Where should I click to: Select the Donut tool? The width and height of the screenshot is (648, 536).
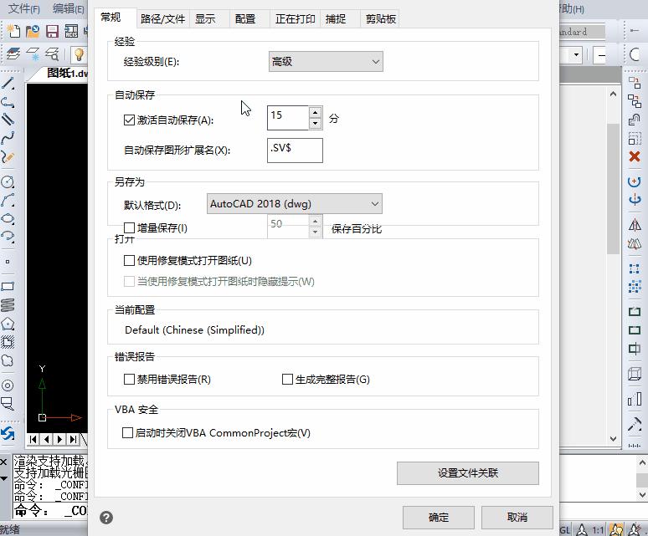coord(8,385)
